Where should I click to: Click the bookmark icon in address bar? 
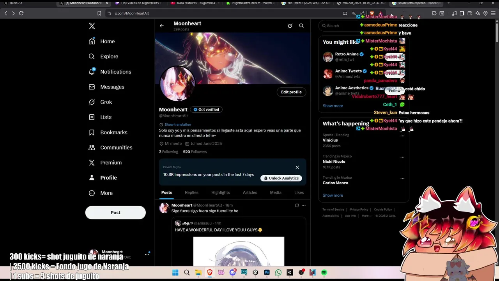pyautogui.click(x=99, y=13)
